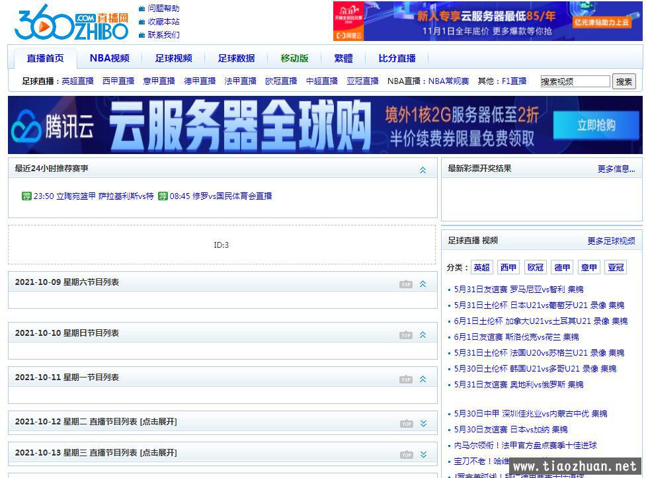Click the icon beside 问题帮助
This screenshot has width=648, height=478.
142,9
